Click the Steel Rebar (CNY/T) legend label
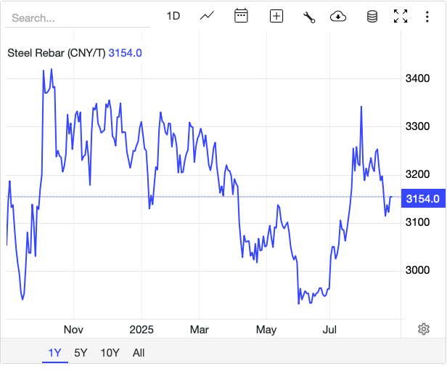The width and height of the screenshot is (447, 374). pos(57,52)
